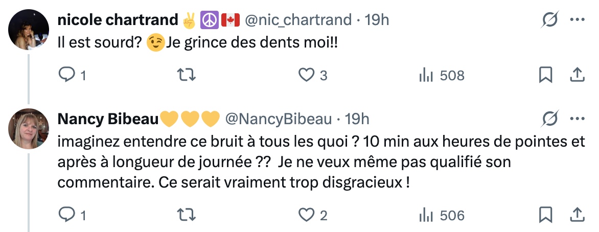
Task: Bookmark Nancy Bibeau's tweet
Action: click(546, 215)
